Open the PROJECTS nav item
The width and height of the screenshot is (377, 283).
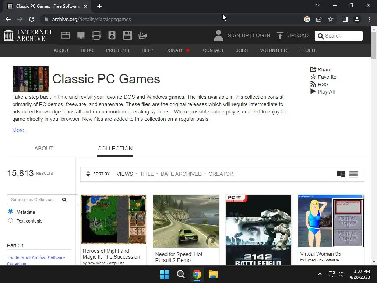pyautogui.click(x=117, y=50)
